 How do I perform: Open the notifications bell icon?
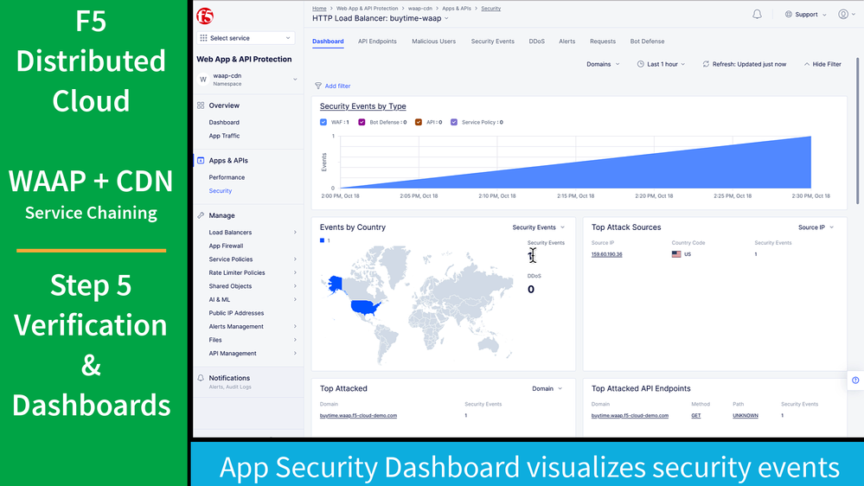pos(757,15)
